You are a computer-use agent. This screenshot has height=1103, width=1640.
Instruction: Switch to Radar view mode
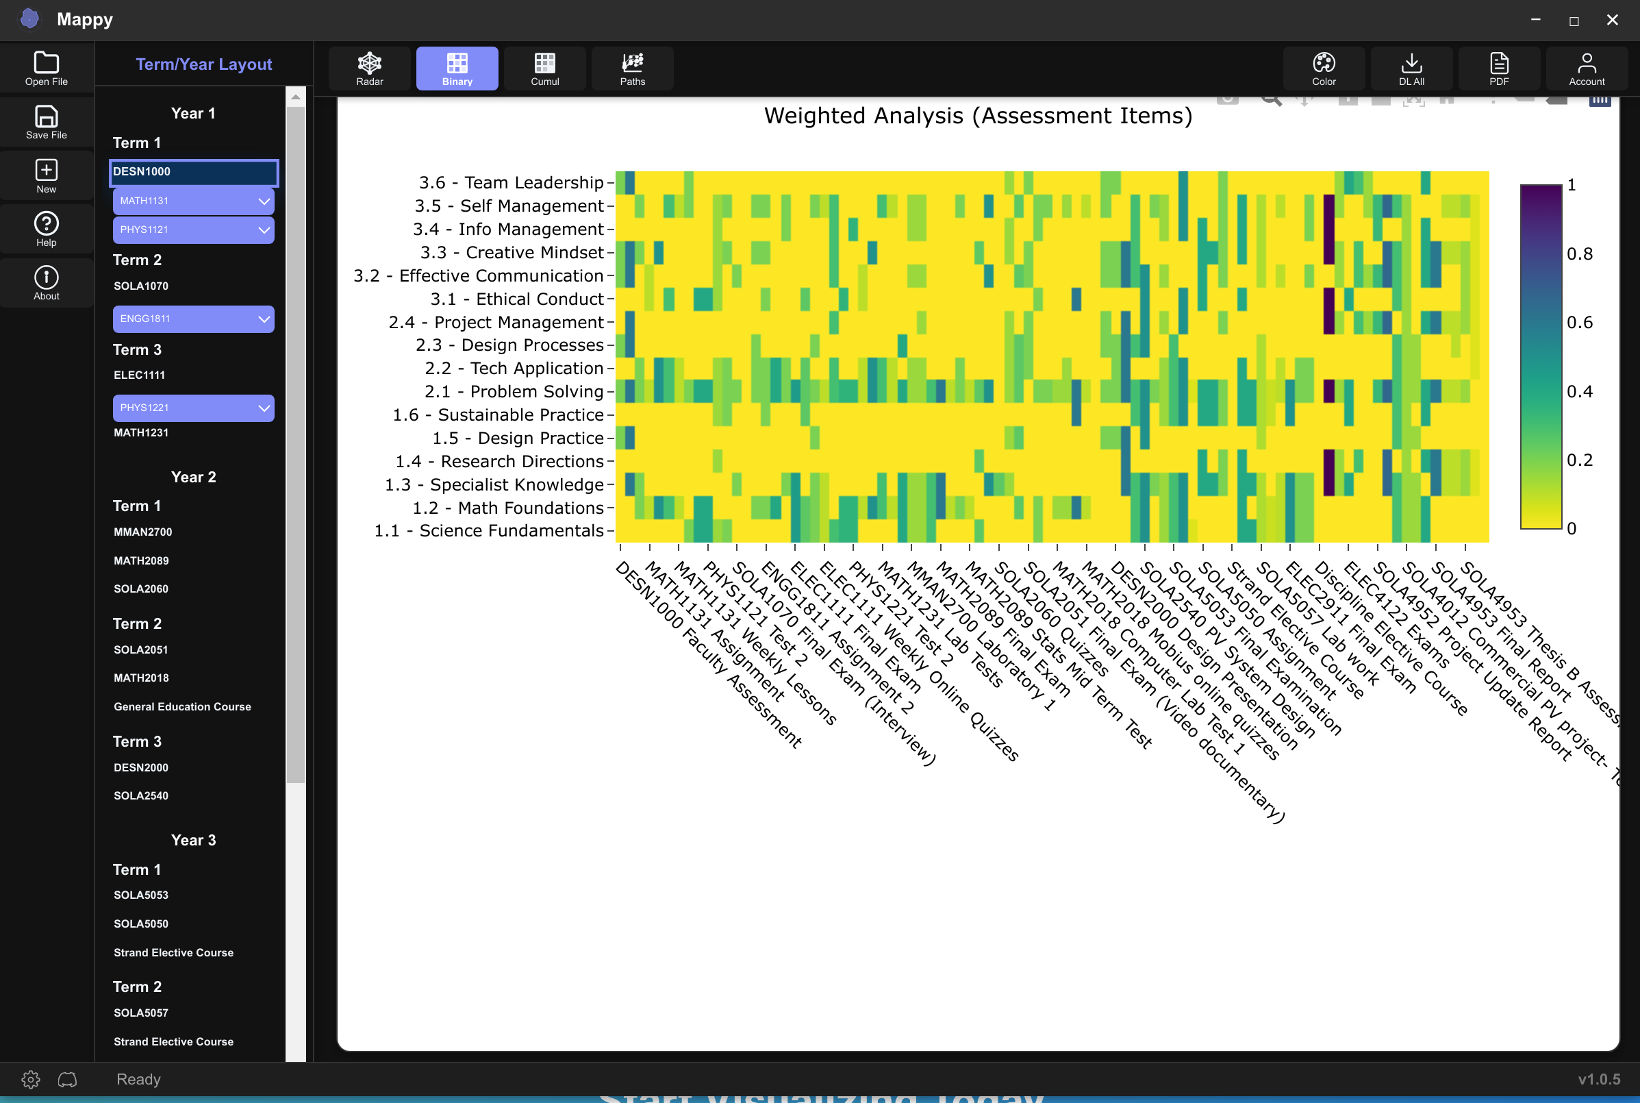coord(370,69)
